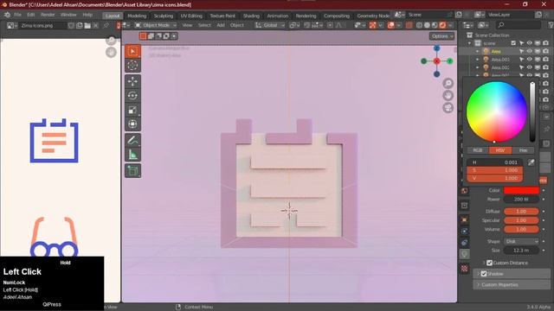
Task: Expand the Area.001 tree item
Action: pyautogui.click(x=477, y=60)
